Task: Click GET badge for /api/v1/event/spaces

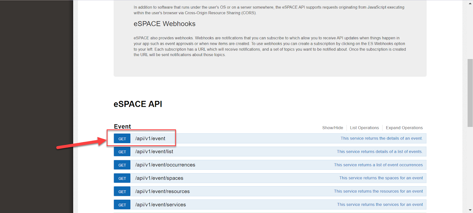Action: click(x=122, y=178)
